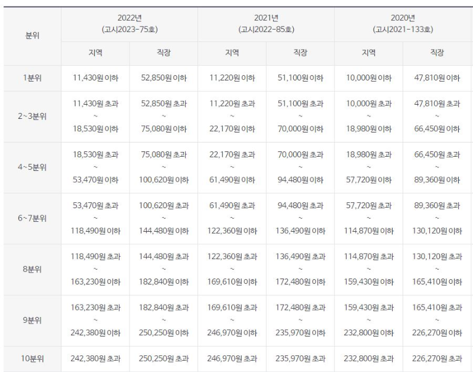Click the 242,380원 초과 cell in 10분위 row
Screen dimensions: 473x372
(93, 359)
